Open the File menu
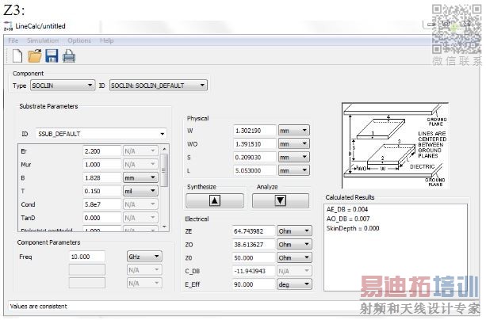This screenshot has width=486, height=320. pos(13,40)
